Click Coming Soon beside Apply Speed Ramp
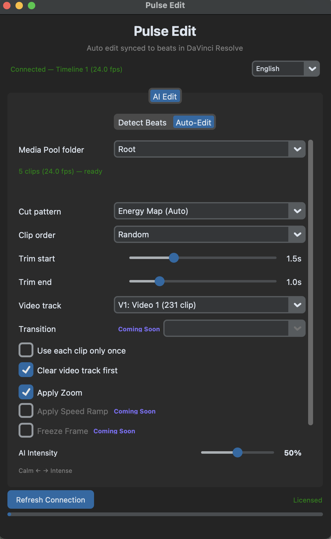The image size is (331, 539). (x=135, y=411)
